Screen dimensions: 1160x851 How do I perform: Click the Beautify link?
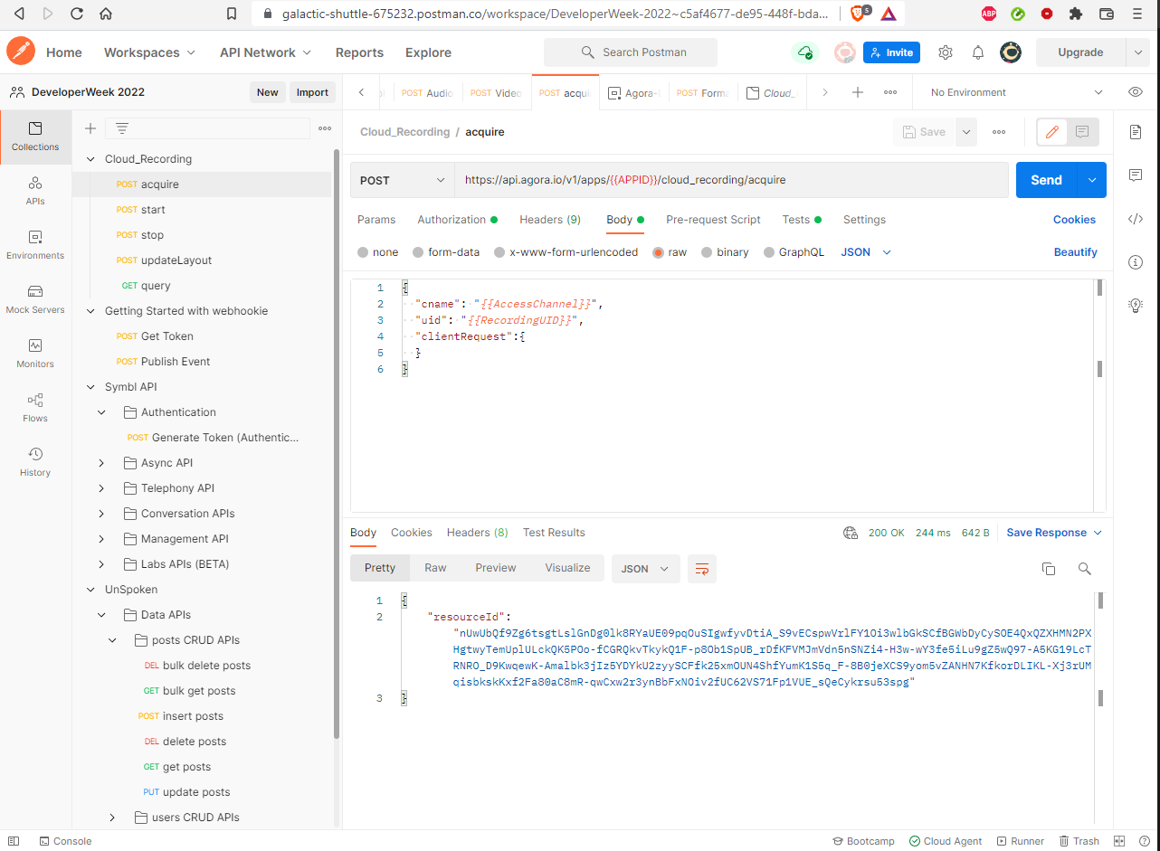point(1075,252)
